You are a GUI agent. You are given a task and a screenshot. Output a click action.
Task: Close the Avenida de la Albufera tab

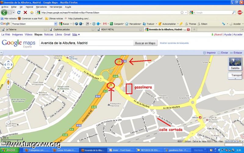click(188, 29)
